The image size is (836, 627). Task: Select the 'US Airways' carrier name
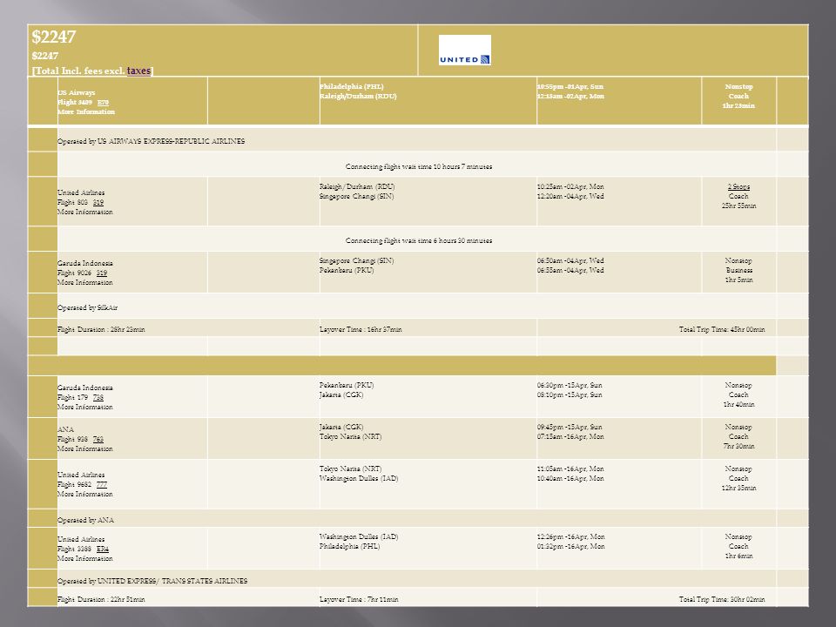coord(77,93)
